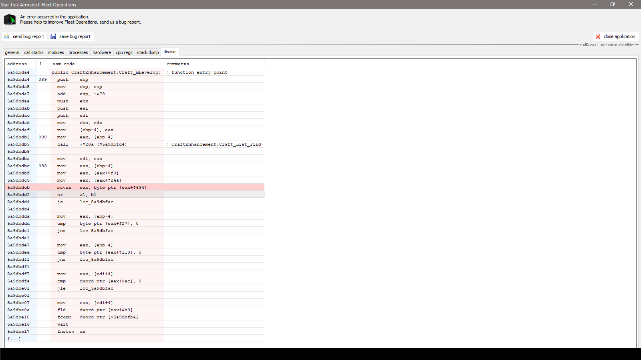Switch to the processes tab
The height and width of the screenshot is (360, 641).
pos(78,52)
